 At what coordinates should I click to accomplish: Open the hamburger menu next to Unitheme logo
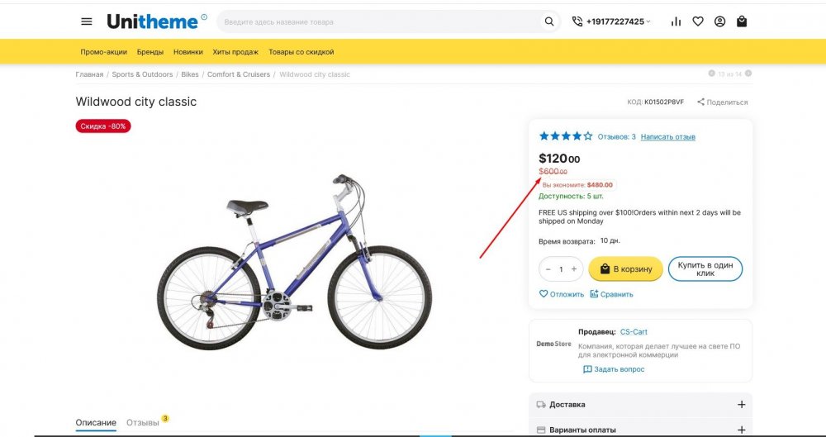(87, 21)
